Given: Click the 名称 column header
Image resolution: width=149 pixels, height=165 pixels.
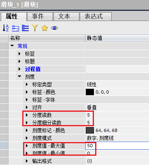Looking at the screenshot, I should 47,38.
